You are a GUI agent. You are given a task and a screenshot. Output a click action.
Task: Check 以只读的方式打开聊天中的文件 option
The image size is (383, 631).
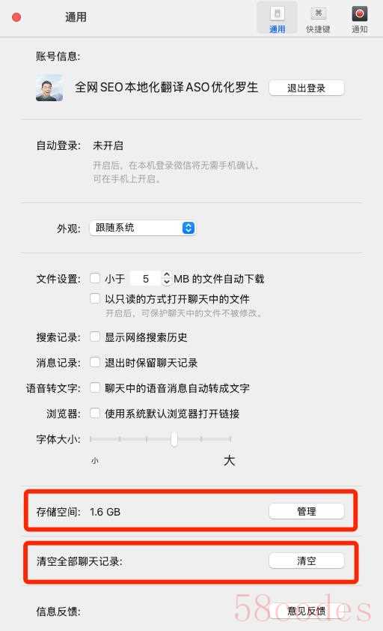(95, 298)
